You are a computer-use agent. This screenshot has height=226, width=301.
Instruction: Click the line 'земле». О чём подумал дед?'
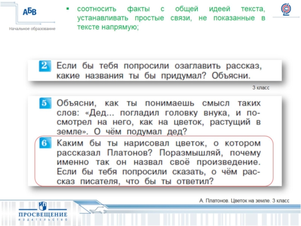122,131
